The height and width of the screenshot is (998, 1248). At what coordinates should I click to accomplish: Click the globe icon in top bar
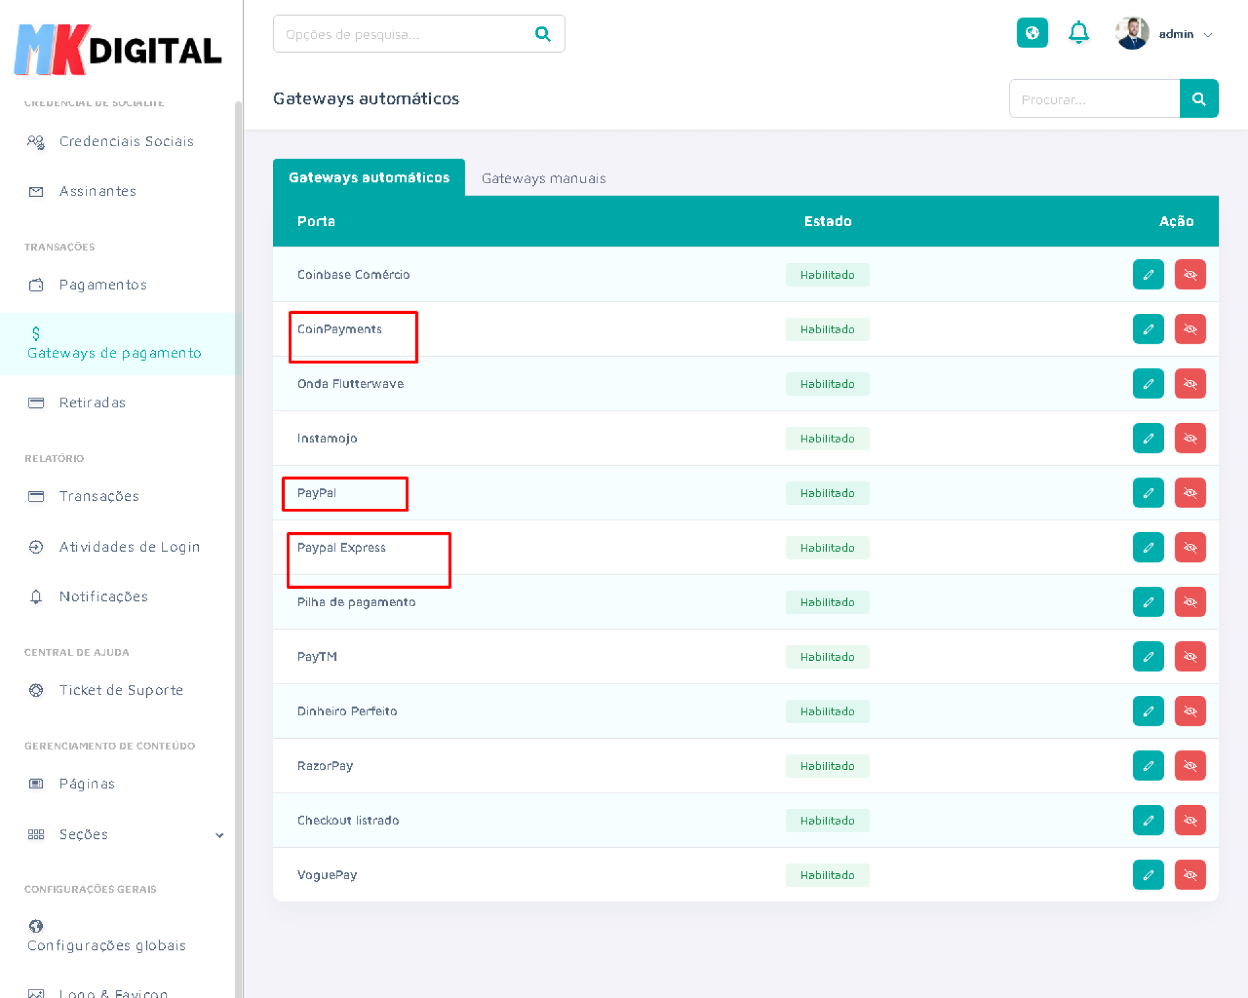pyautogui.click(x=1032, y=33)
